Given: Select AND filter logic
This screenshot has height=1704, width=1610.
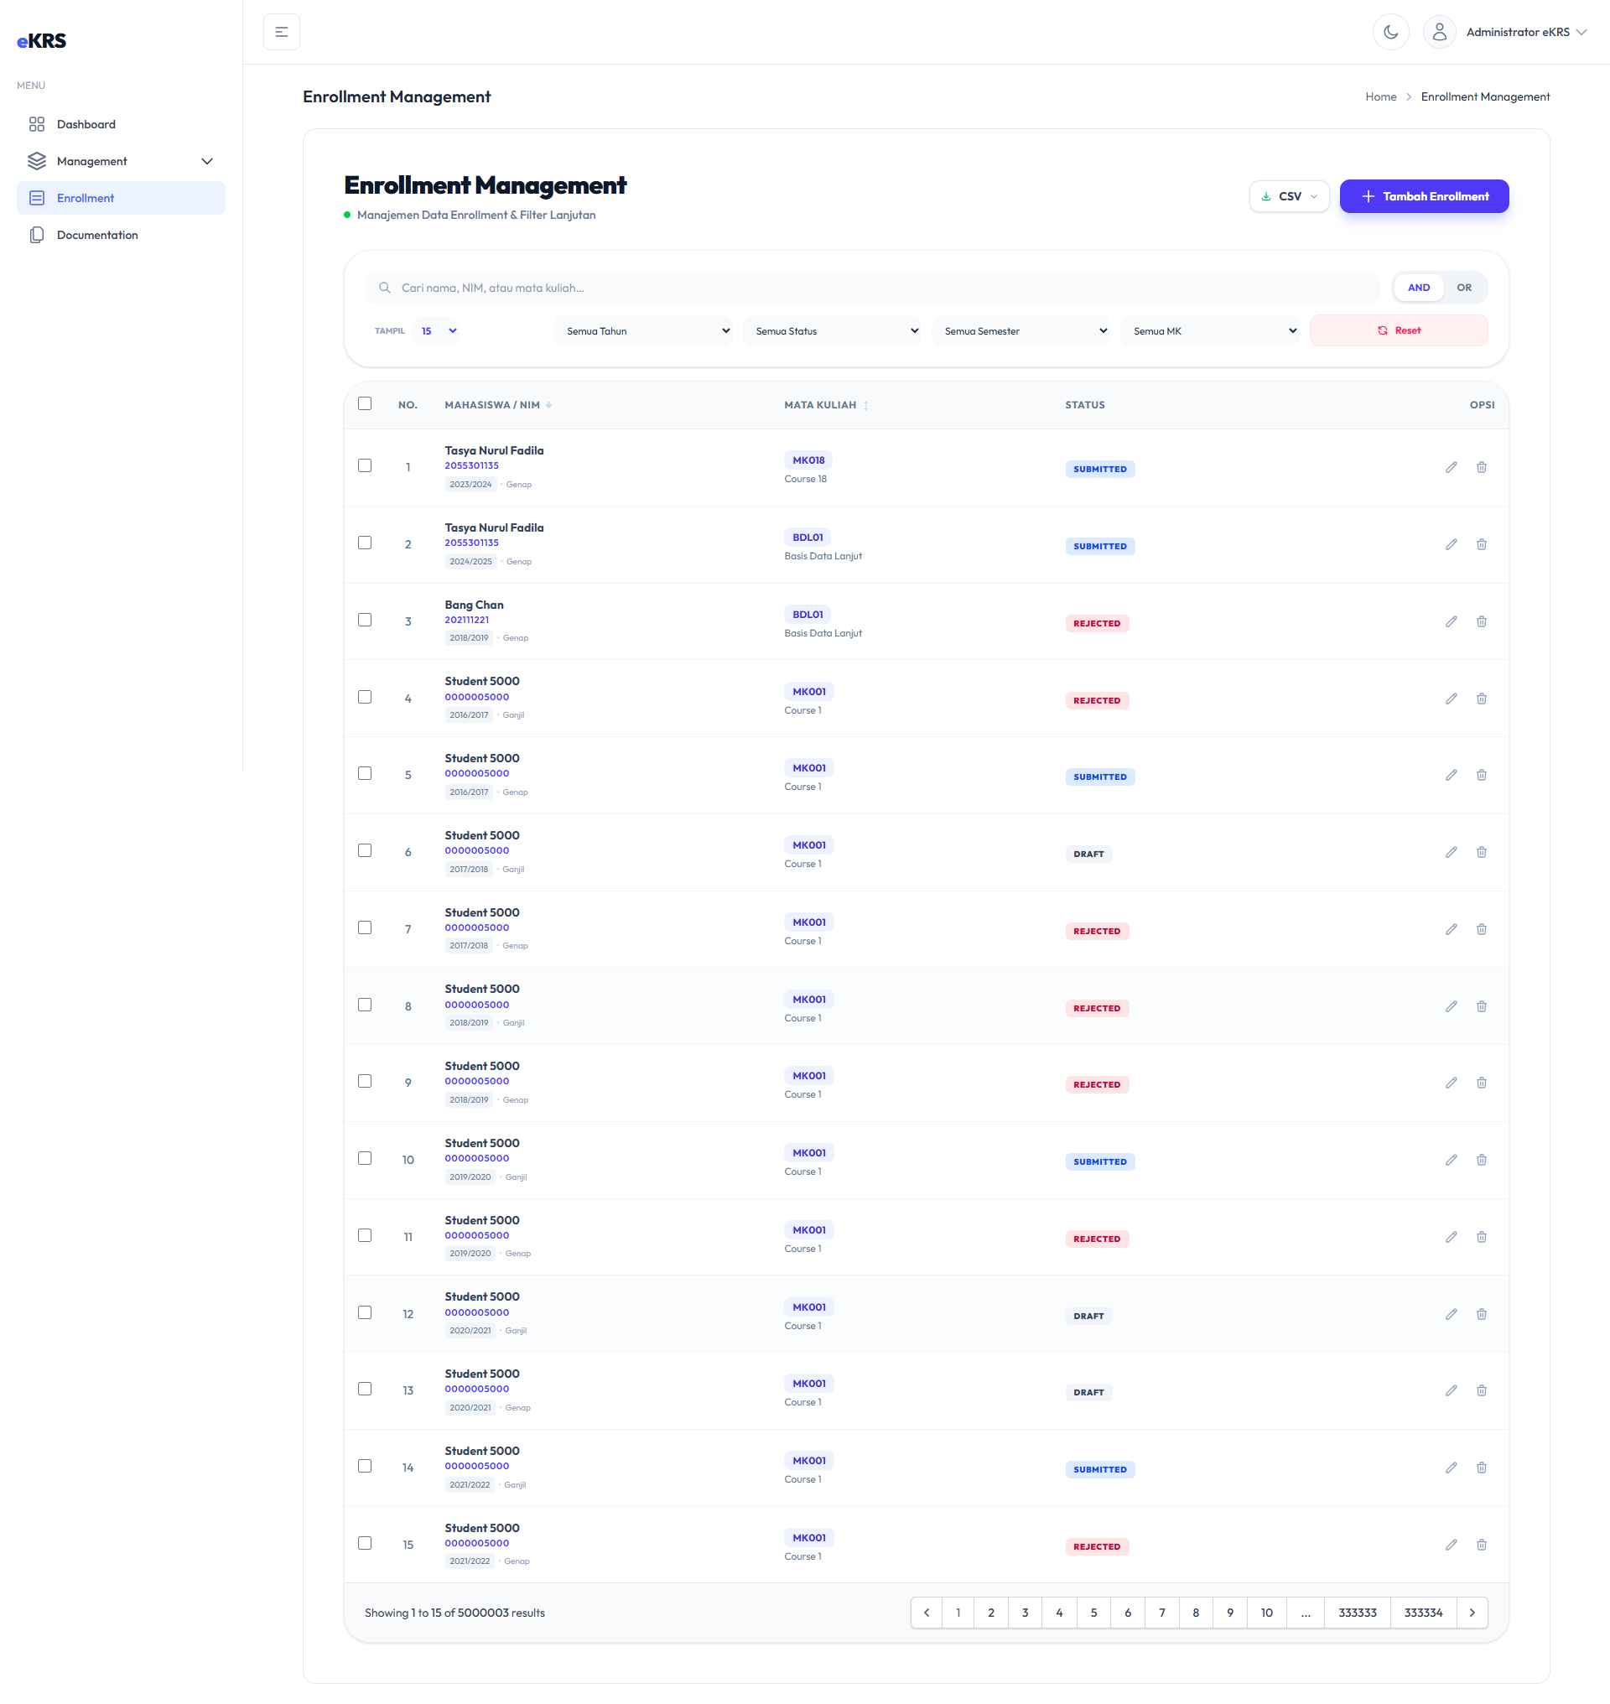Looking at the screenshot, I should click(1419, 288).
